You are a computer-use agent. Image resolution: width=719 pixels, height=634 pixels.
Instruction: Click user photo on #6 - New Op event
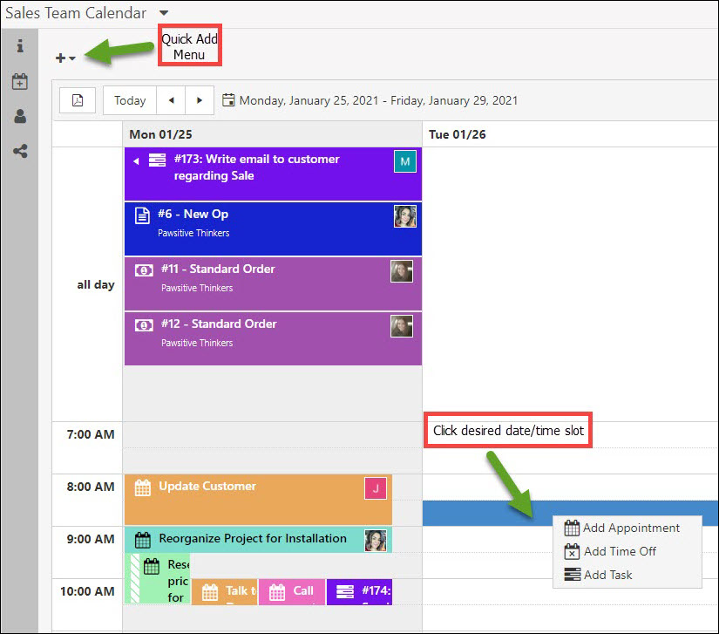pyautogui.click(x=405, y=216)
